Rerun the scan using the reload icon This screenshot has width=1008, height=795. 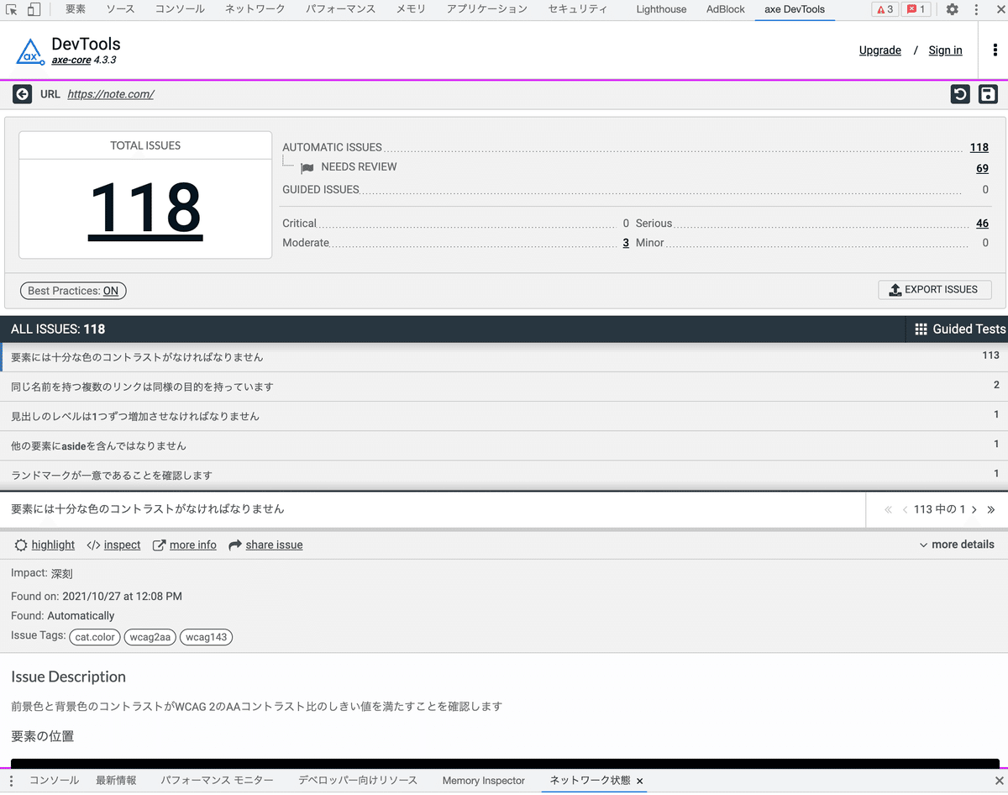960,94
